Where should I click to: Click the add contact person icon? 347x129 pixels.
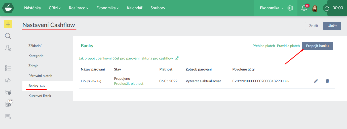click(8, 48)
